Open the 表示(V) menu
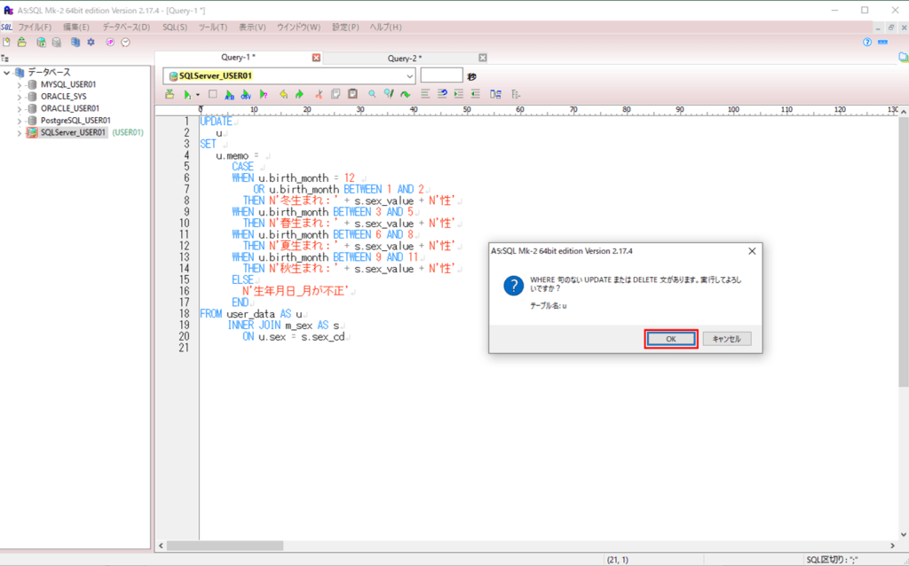Viewport: 909px width, 566px height. tap(252, 28)
